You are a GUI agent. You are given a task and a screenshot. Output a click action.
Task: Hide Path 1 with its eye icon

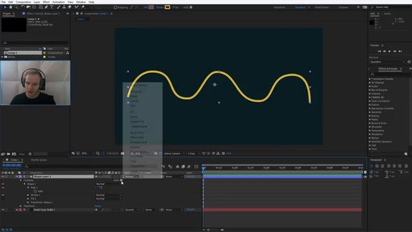pos(3,188)
